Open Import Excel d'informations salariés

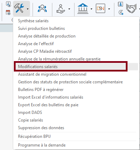pos(51,97)
